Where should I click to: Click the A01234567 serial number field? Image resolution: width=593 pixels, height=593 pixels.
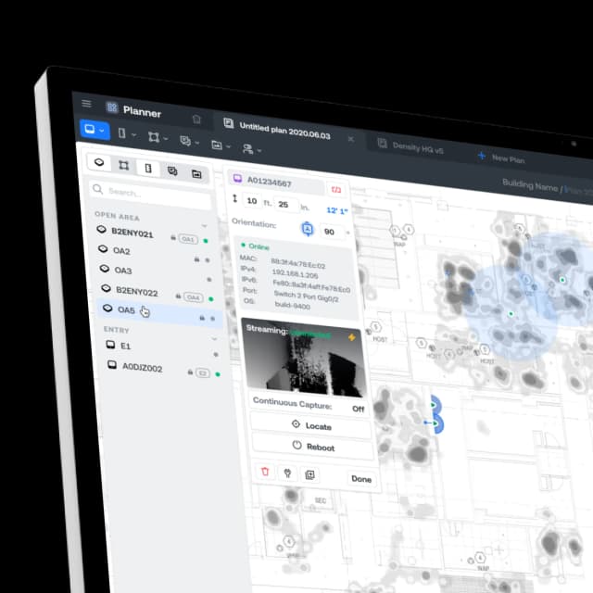click(x=277, y=183)
